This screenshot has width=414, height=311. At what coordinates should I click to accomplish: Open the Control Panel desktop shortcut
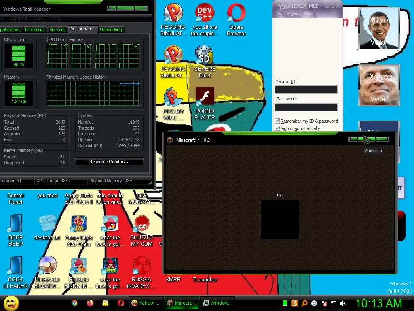pos(16,198)
